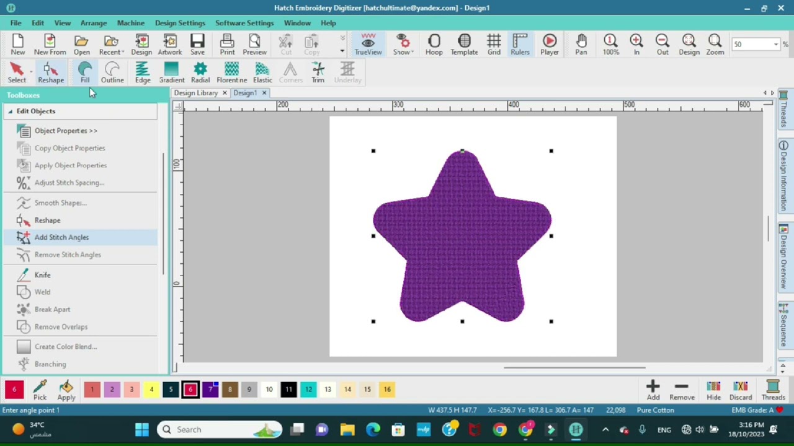The width and height of the screenshot is (794, 446).
Task: Open the Arrange menu
Action: [x=94, y=23]
